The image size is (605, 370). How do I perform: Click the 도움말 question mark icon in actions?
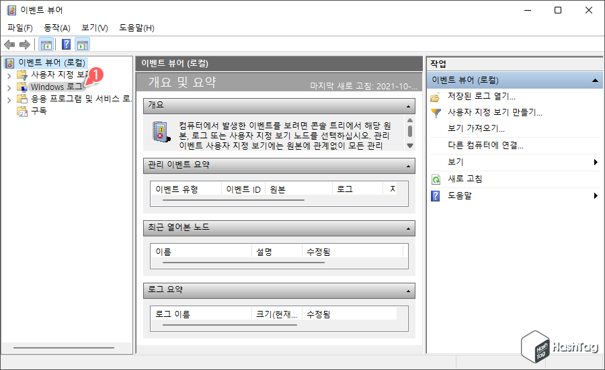pyautogui.click(x=435, y=196)
